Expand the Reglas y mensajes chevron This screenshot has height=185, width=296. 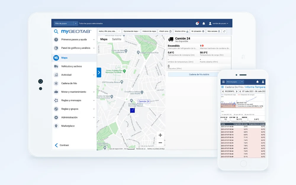point(94,100)
